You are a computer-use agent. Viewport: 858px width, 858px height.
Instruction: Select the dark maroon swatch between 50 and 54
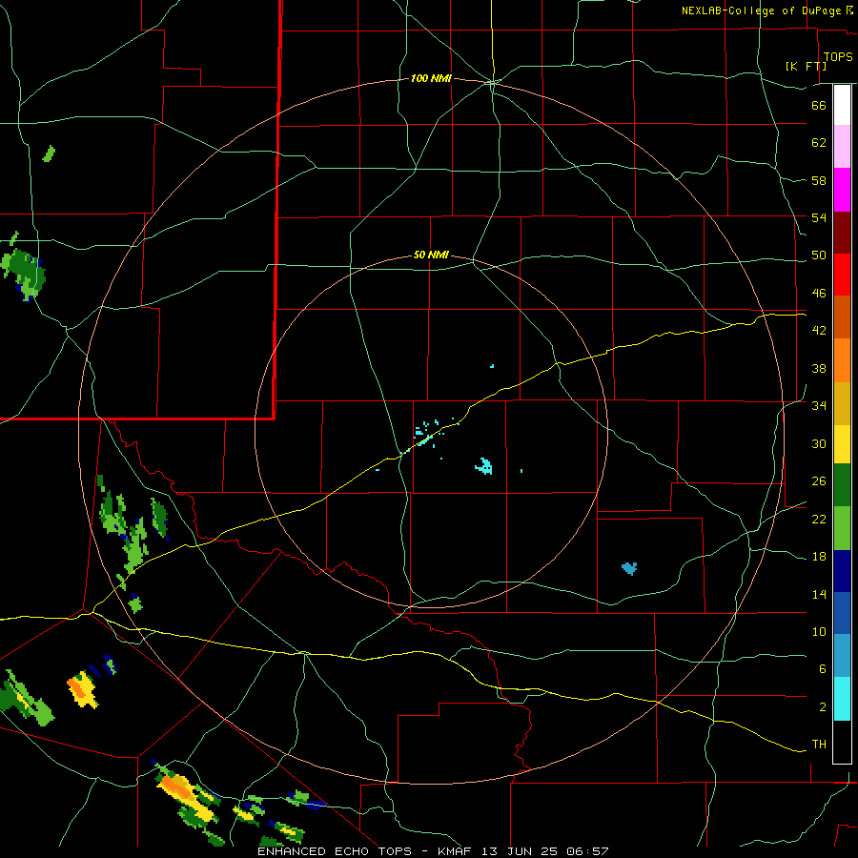[x=842, y=232]
